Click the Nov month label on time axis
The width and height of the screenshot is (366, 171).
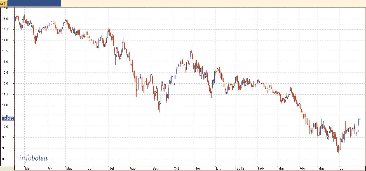click(198, 168)
